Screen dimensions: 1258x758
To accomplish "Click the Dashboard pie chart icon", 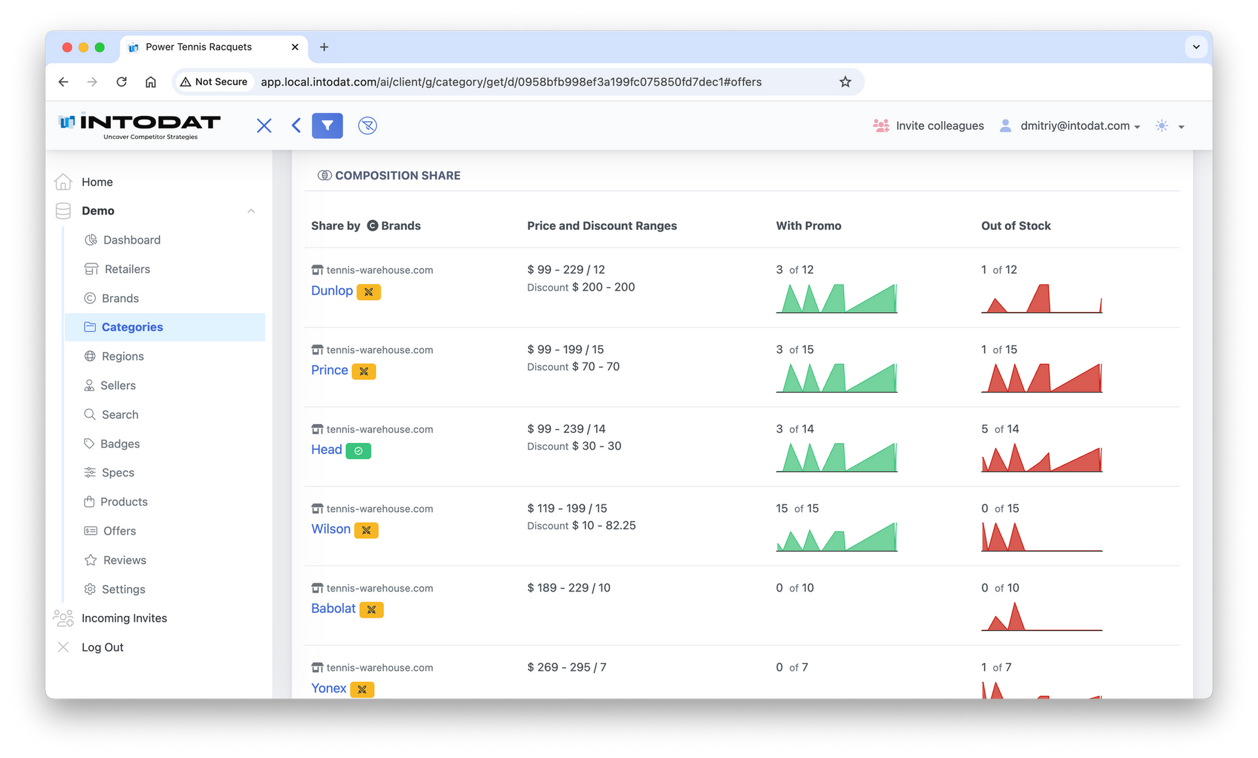I will click(x=90, y=240).
